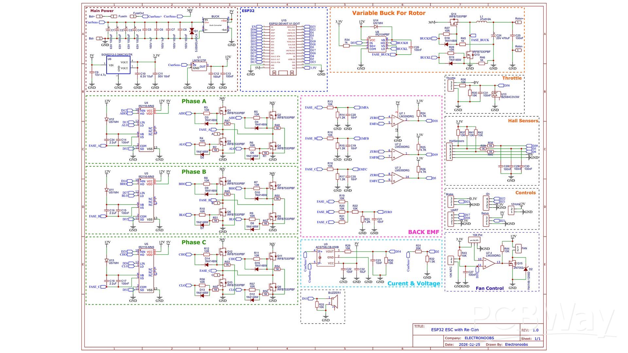Click the U8 IR2104PBF driver chip
628x353 pixels.
377,44
